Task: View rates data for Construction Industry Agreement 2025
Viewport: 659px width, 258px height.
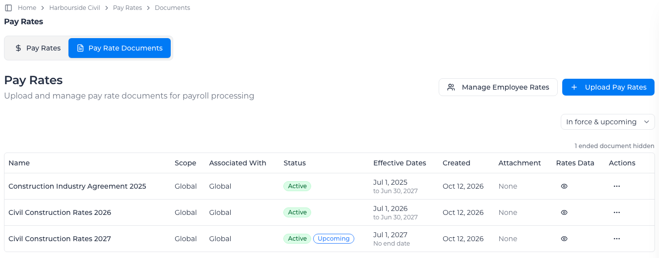Action: click(x=564, y=186)
